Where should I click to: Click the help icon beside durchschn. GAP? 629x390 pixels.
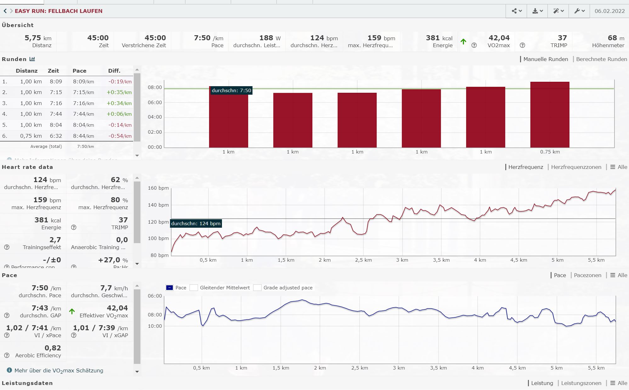pos(7,315)
